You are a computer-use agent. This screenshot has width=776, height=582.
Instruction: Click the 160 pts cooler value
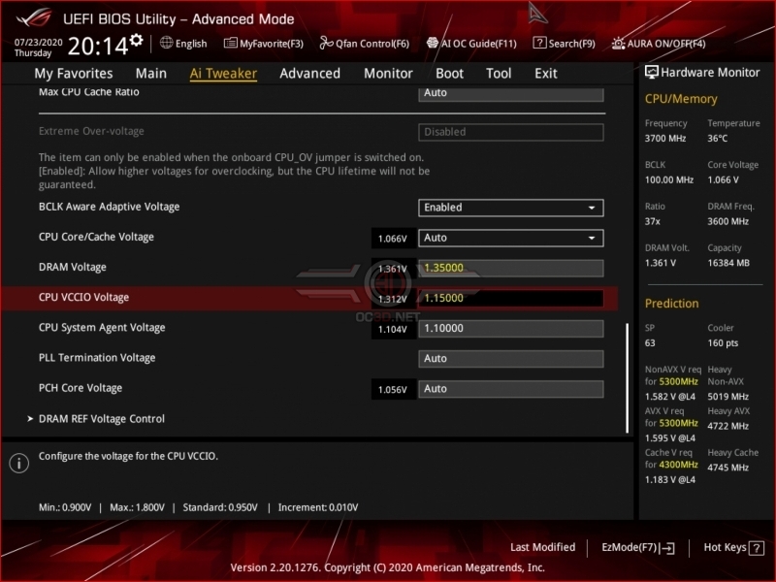723,343
